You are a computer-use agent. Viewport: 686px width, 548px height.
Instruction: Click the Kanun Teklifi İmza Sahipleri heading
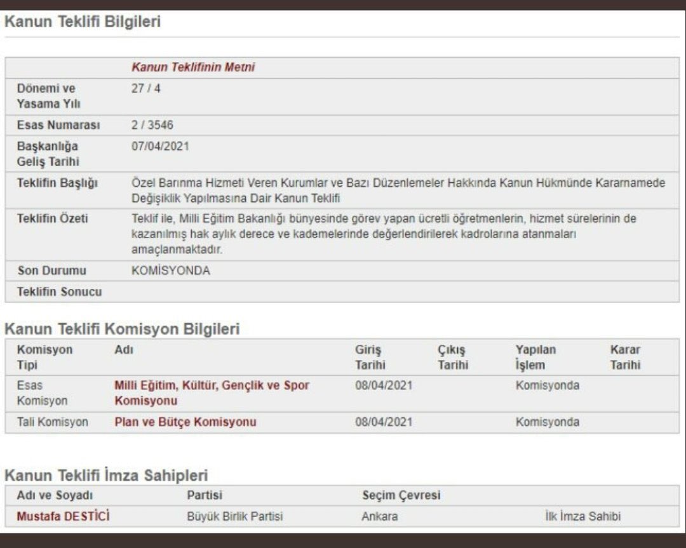pos(106,476)
